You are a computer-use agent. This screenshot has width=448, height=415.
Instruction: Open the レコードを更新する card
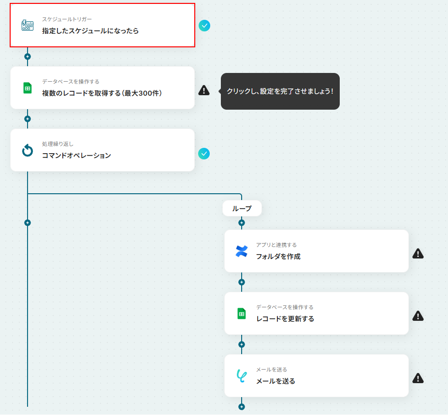(317, 314)
